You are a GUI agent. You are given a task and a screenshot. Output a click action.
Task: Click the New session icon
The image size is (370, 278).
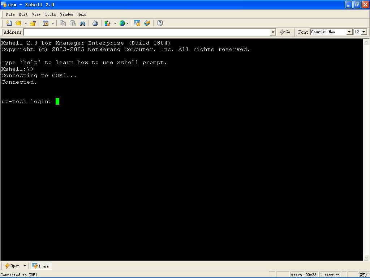coord(9,23)
